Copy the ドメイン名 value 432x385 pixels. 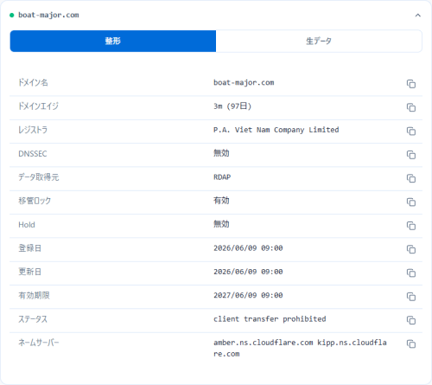pos(411,84)
